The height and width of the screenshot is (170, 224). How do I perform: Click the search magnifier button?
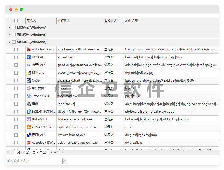pos(65,161)
